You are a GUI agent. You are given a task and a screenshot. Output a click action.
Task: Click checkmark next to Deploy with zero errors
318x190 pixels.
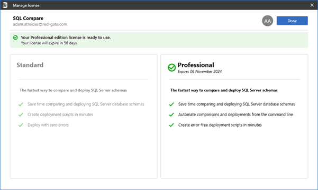(x=21, y=125)
